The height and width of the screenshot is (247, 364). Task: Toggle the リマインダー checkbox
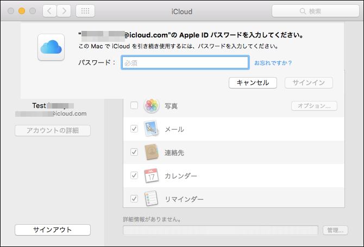pyautogui.click(x=134, y=199)
